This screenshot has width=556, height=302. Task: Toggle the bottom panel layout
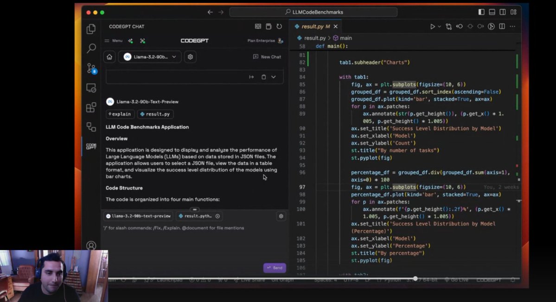point(492,12)
